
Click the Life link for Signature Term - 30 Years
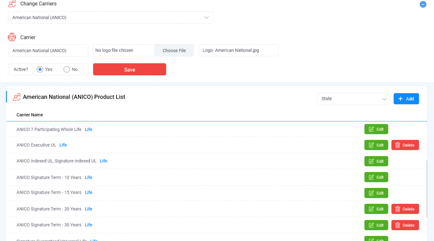89,225
